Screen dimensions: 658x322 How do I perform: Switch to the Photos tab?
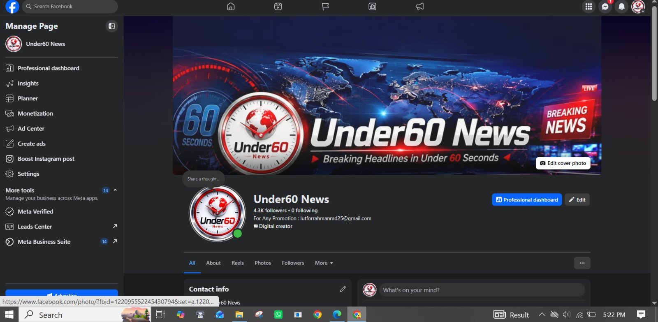[263, 263]
